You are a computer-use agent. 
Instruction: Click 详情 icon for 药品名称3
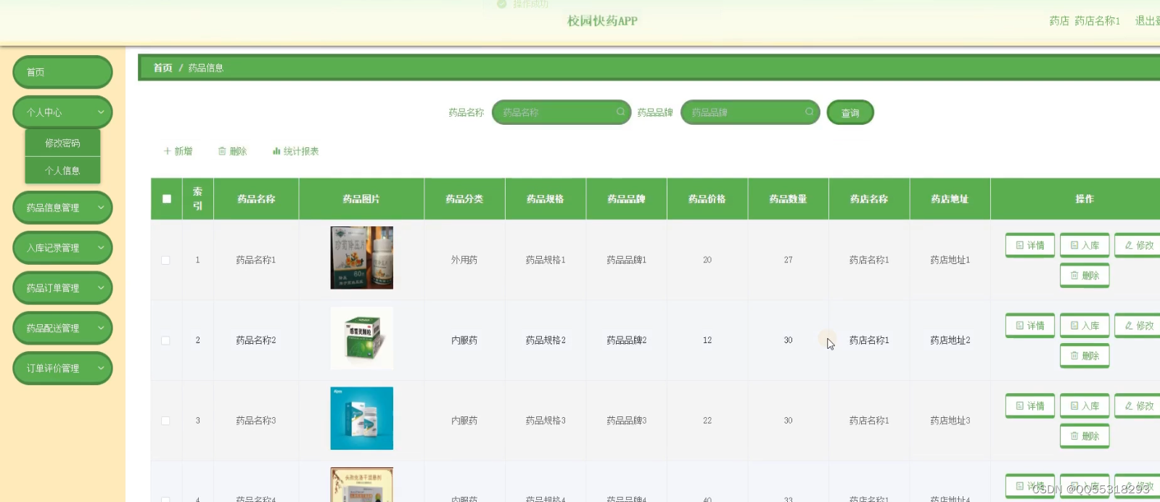tap(1019, 406)
